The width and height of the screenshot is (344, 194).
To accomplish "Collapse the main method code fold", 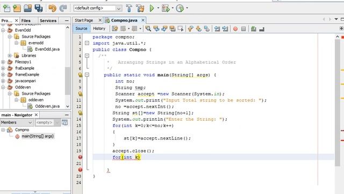I will [87, 75].
